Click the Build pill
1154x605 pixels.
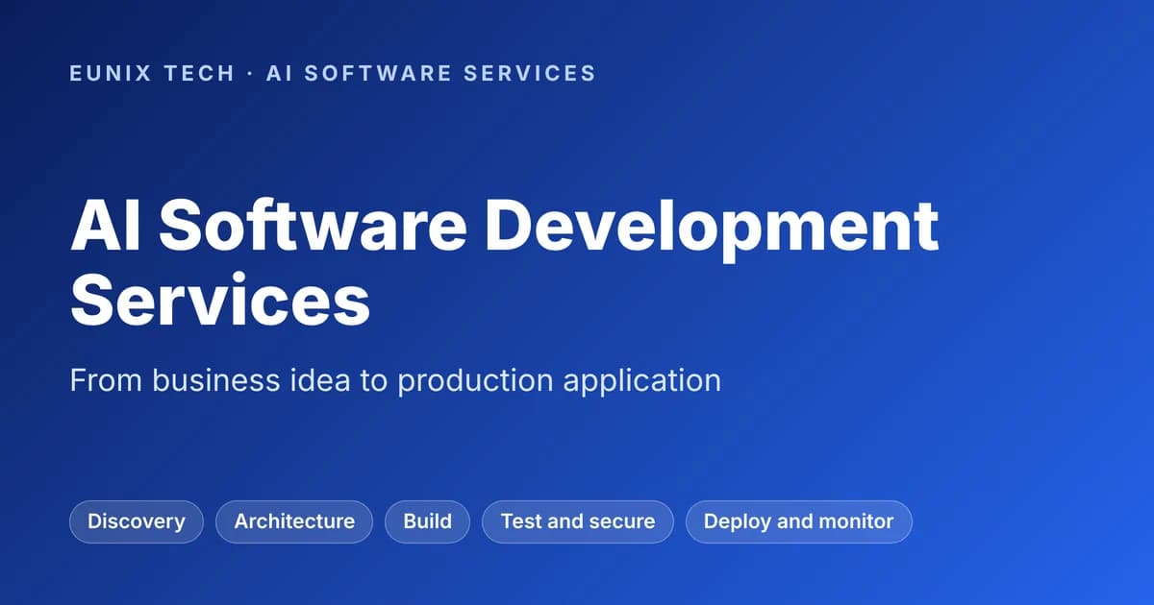[427, 521]
